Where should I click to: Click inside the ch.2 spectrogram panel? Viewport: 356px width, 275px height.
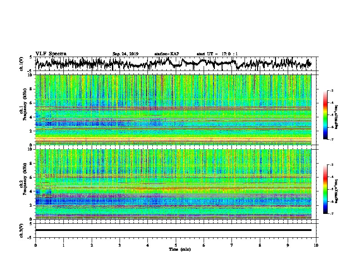(x=174, y=184)
